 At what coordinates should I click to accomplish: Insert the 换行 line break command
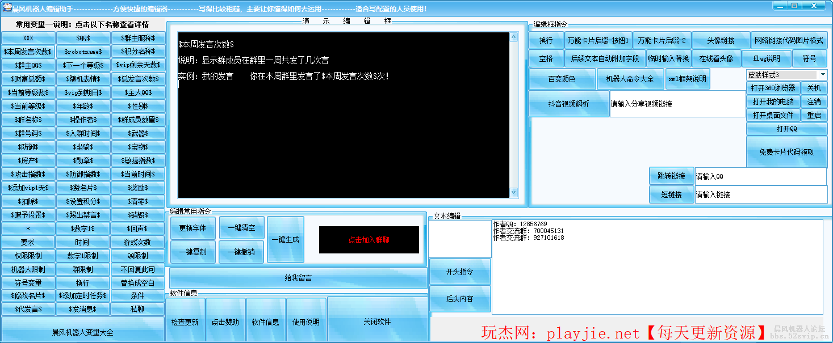546,40
